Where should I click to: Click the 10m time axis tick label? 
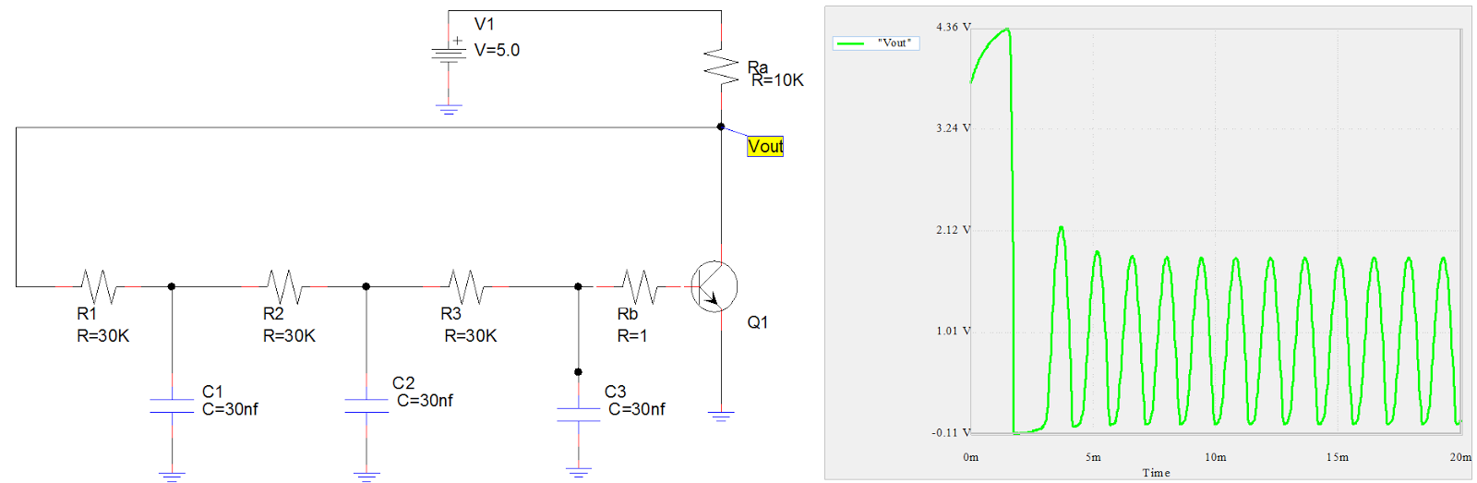click(x=1216, y=457)
